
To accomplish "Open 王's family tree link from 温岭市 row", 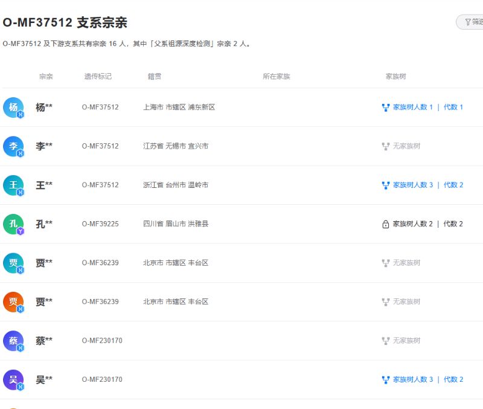I will [427, 185].
